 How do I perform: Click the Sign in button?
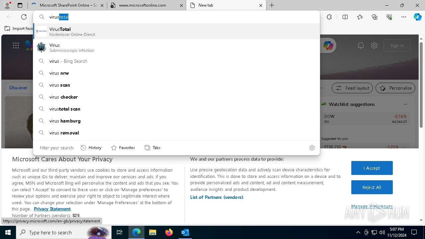tap(397, 45)
